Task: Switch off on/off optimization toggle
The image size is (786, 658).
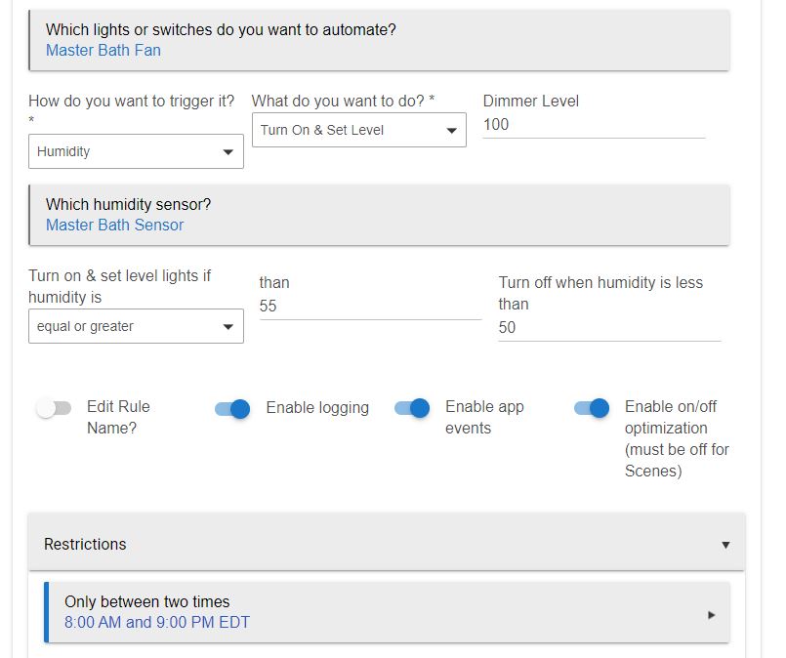Action: (x=592, y=408)
